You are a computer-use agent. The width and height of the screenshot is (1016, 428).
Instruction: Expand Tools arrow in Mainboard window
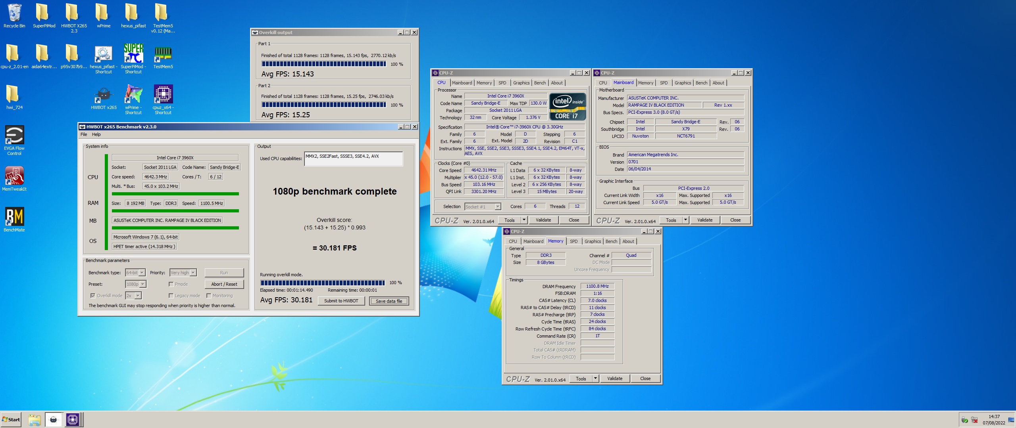(x=685, y=220)
